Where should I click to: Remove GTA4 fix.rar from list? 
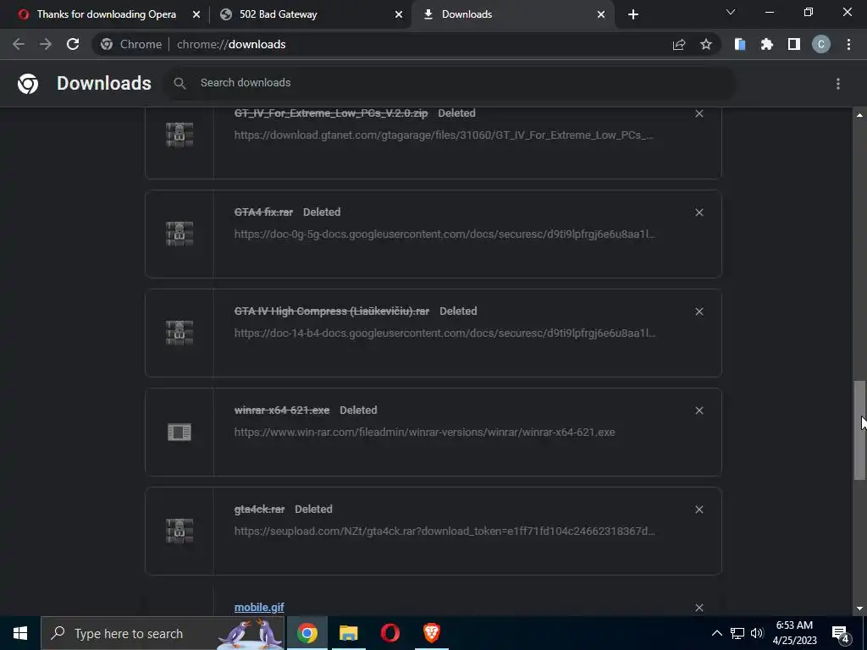pos(699,212)
